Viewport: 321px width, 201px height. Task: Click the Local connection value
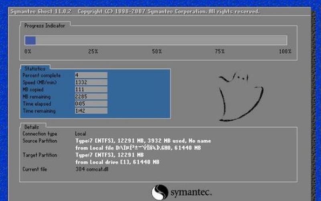pos(81,134)
